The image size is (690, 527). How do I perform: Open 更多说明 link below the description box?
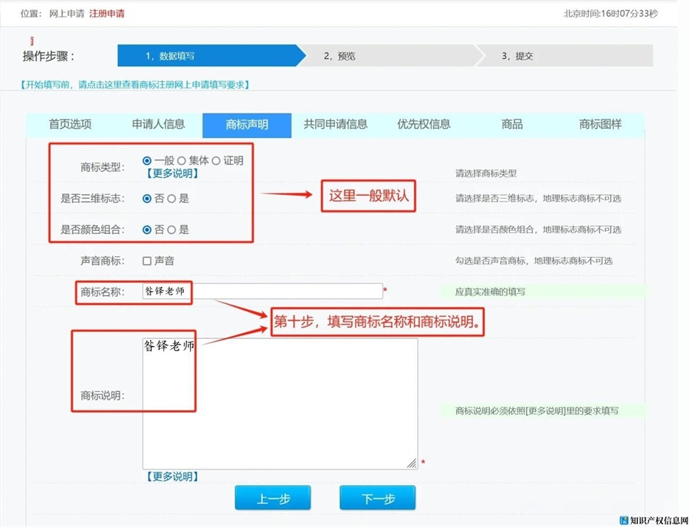point(172,476)
